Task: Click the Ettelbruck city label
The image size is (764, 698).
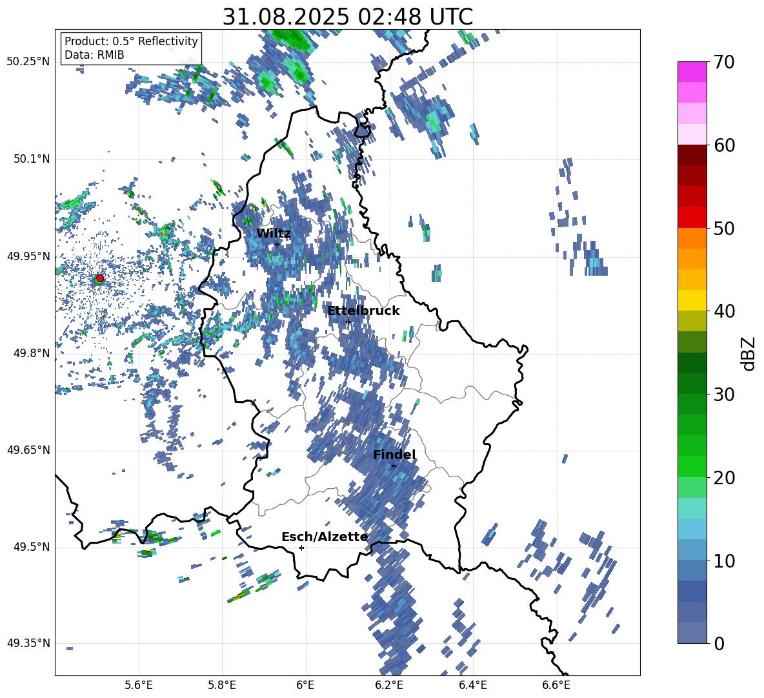Action: point(363,311)
